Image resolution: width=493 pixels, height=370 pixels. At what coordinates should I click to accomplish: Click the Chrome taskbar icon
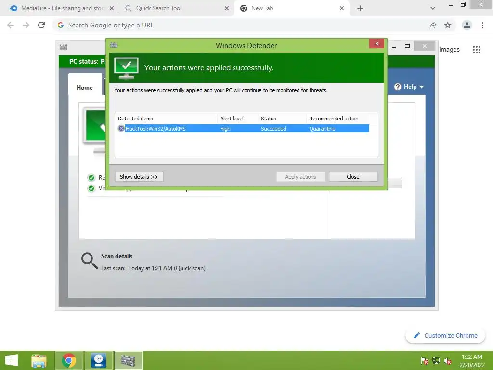coord(69,360)
